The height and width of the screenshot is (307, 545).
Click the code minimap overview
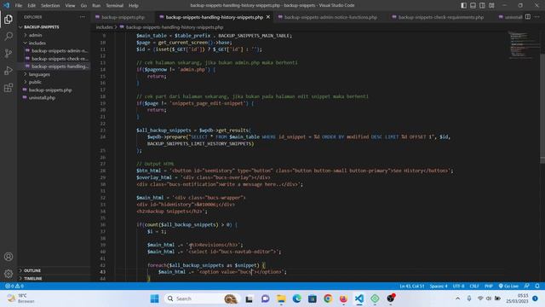(x=524, y=45)
